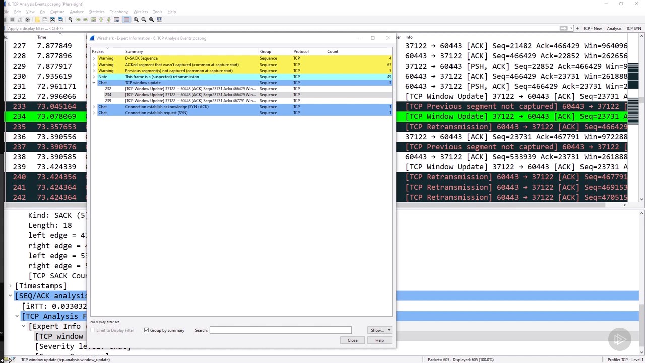The image size is (645, 363).
Task: Click Close button in Expert Information dialog
Action: 352,340
